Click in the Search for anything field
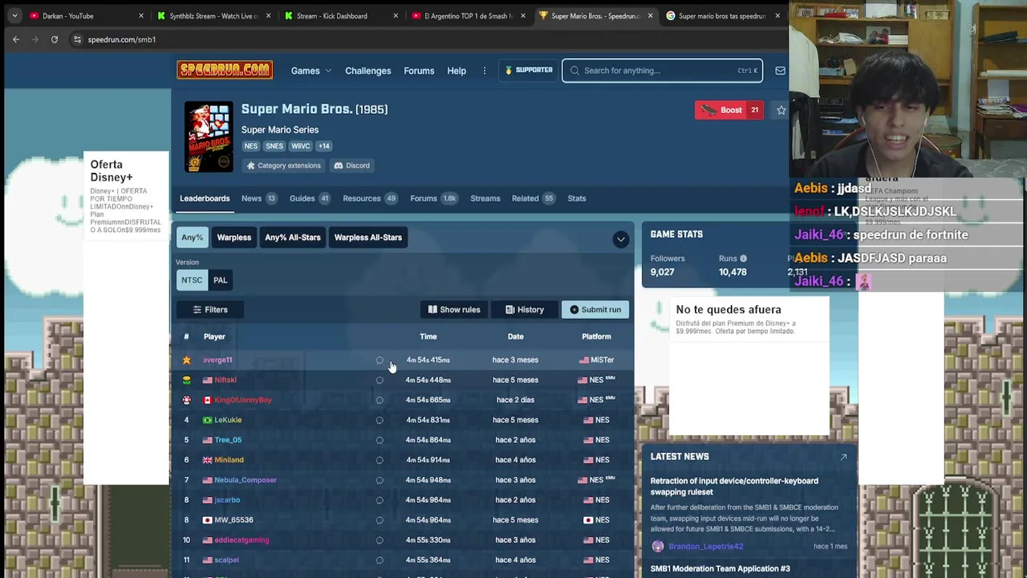 tap(662, 71)
